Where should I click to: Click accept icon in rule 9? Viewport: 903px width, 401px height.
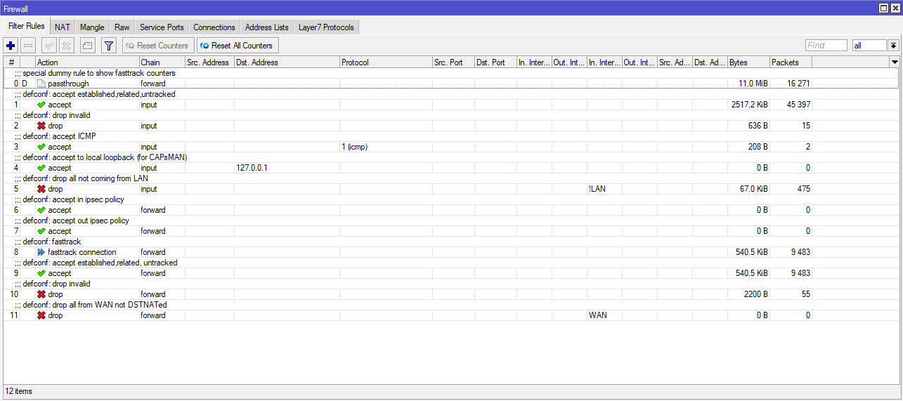pos(41,273)
